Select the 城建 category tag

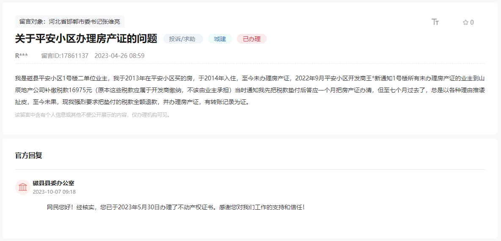coord(220,39)
